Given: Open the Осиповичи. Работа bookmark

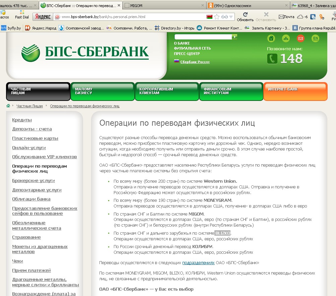Looking at the screenshot, I should (129, 28).
